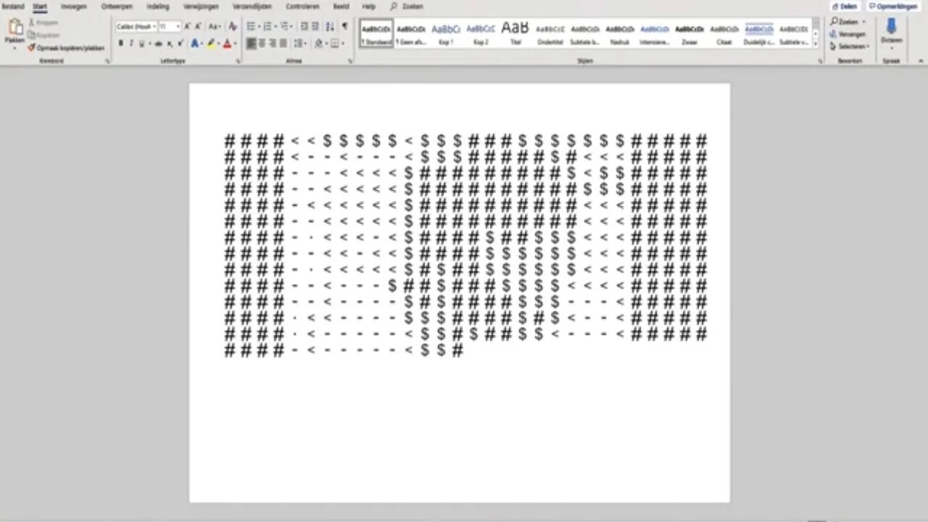Image resolution: width=928 pixels, height=522 pixels.
Task: Click the red font color A
Action: (227, 43)
